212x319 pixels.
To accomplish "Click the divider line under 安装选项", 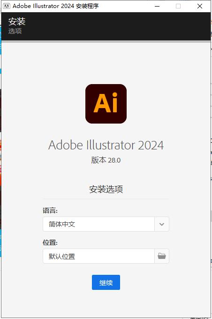I will point(106,199).
